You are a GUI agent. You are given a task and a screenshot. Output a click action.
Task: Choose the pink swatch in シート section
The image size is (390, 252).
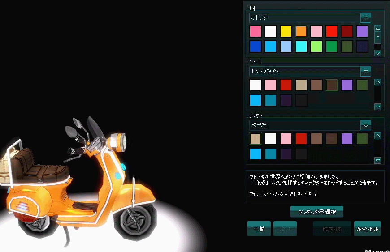pos(271,85)
